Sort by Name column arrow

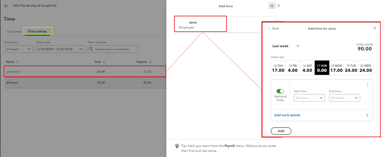point(17,62)
